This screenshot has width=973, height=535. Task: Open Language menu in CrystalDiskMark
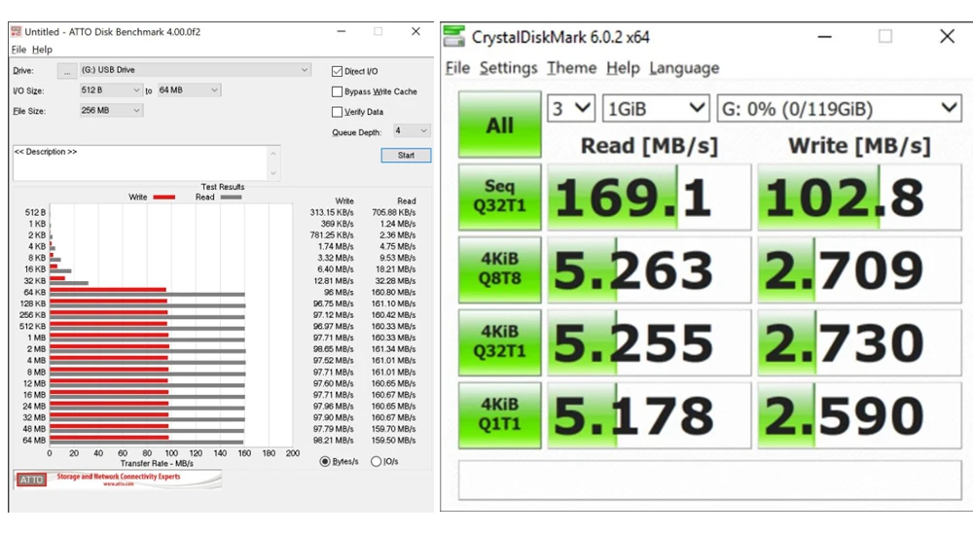click(x=684, y=68)
